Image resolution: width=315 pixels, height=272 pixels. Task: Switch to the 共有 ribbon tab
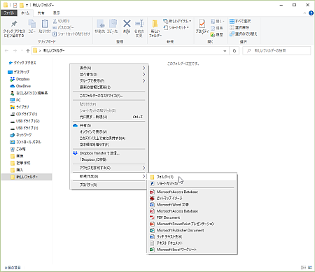pos(41,13)
